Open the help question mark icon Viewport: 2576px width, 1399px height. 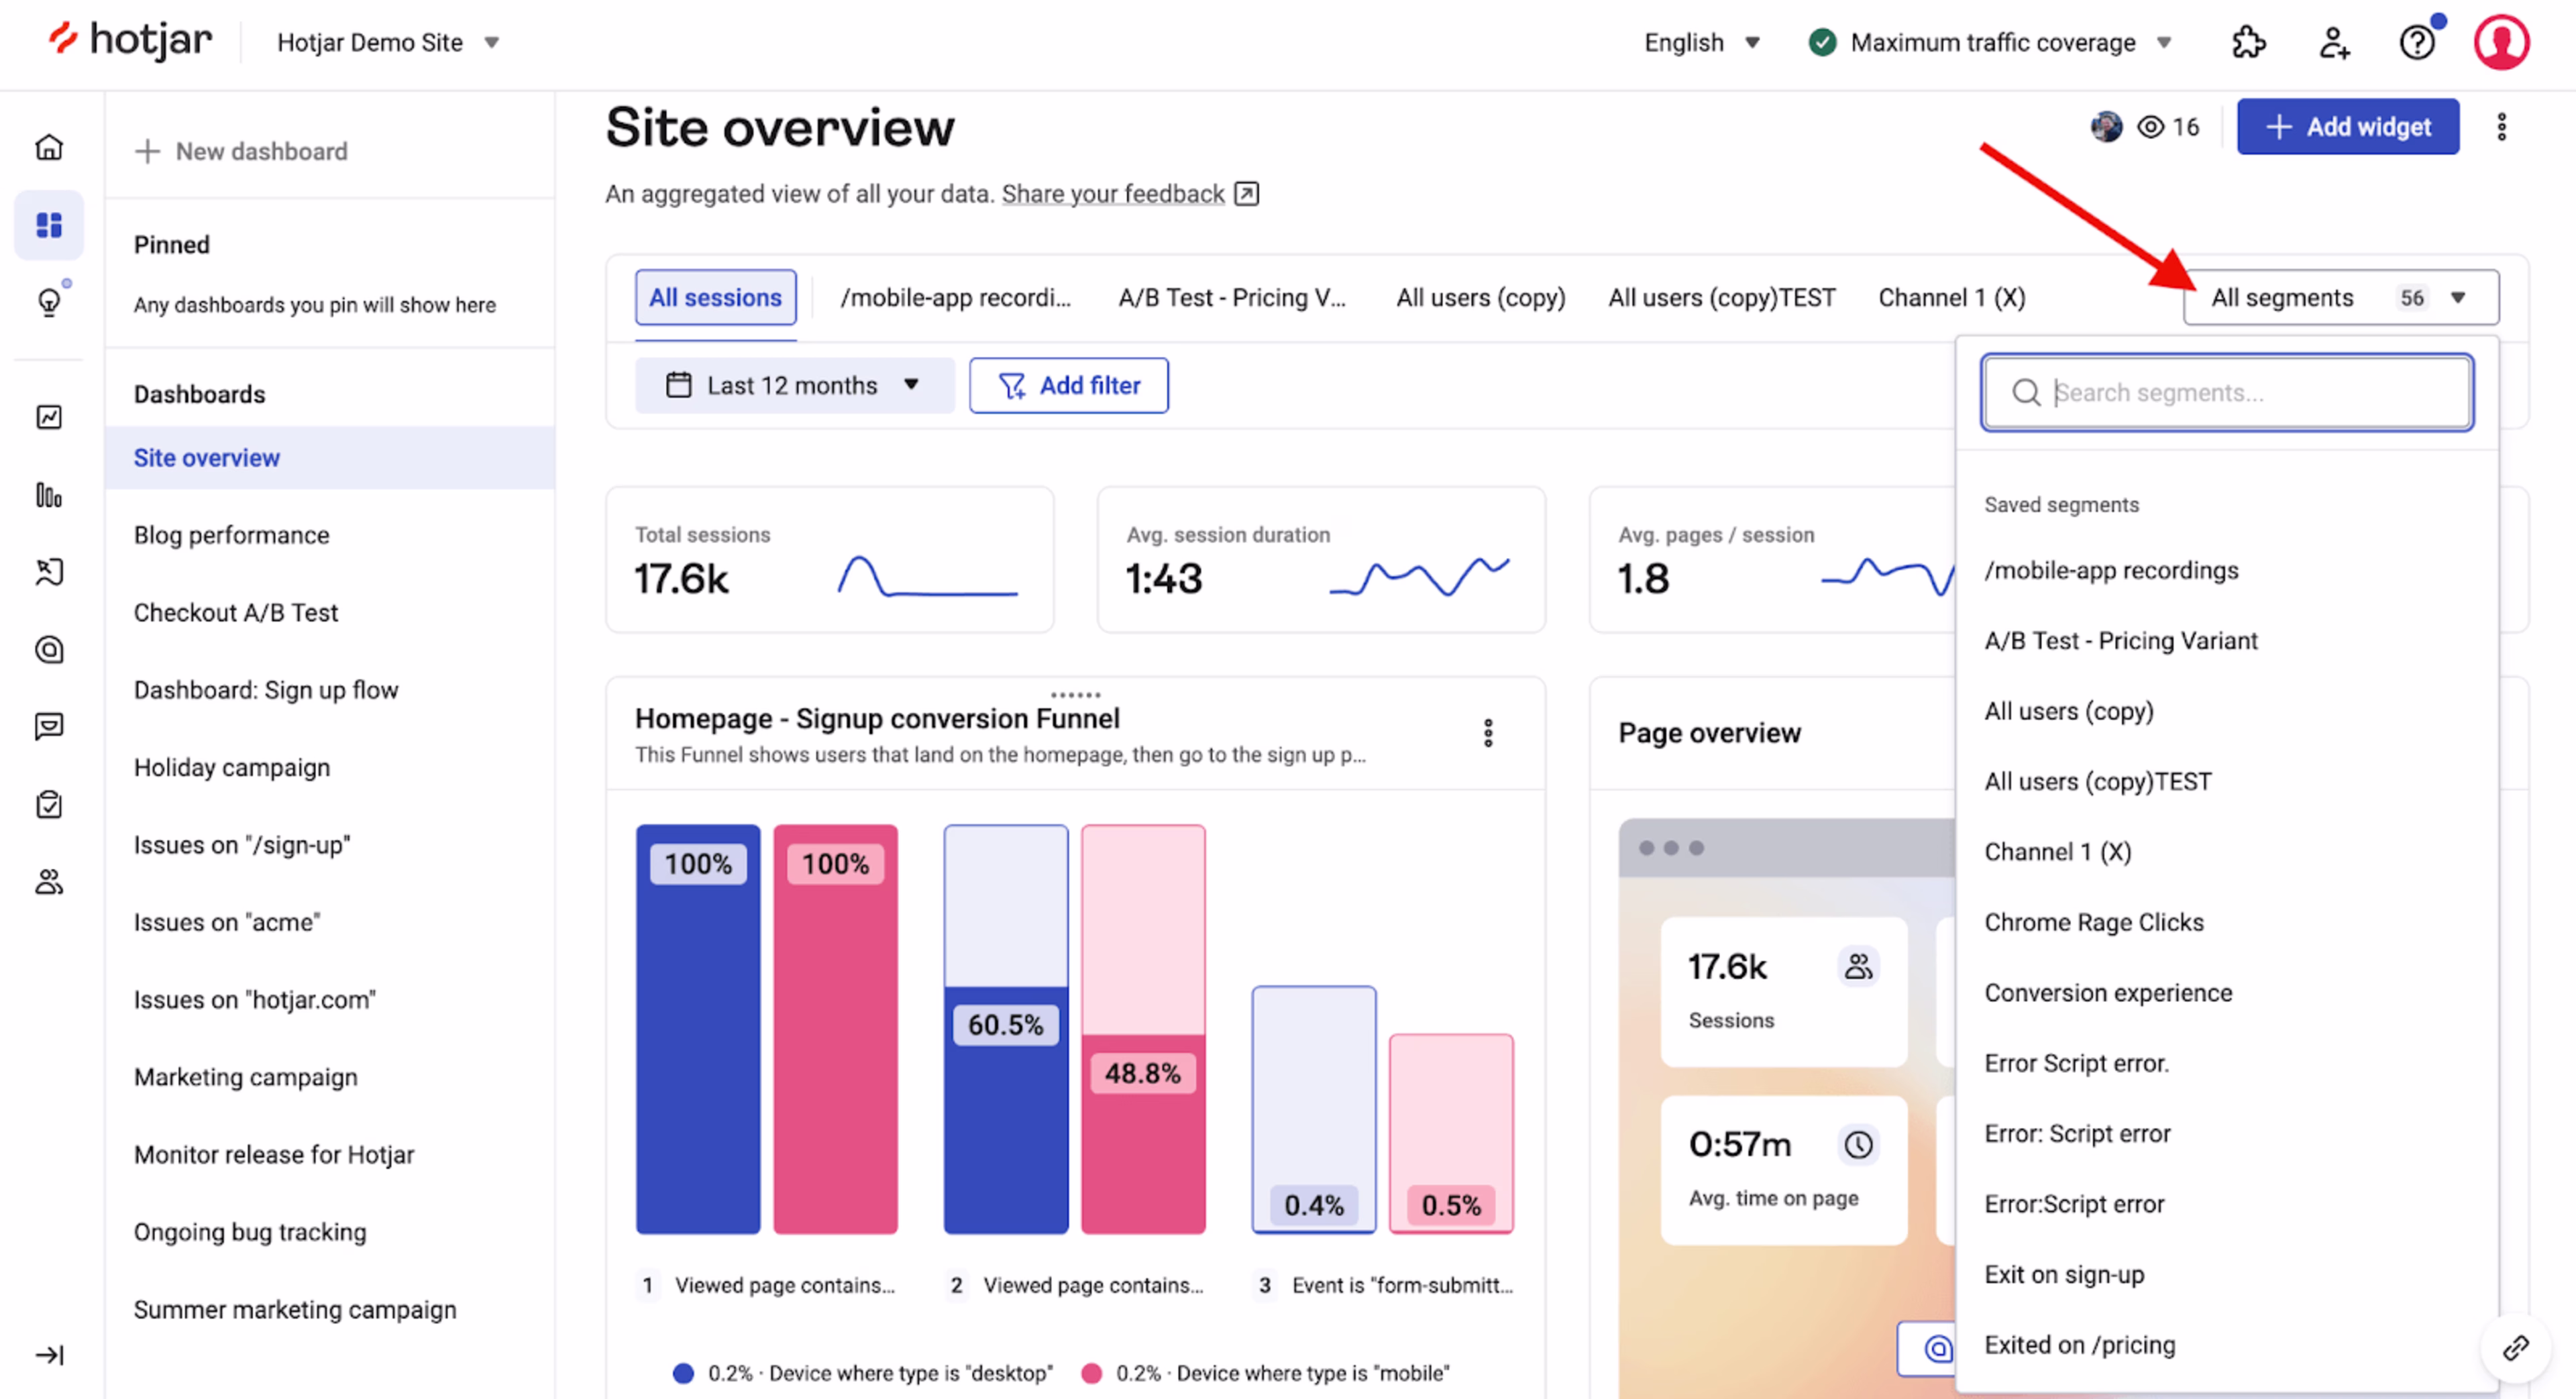pyautogui.click(x=2417, y=43)
